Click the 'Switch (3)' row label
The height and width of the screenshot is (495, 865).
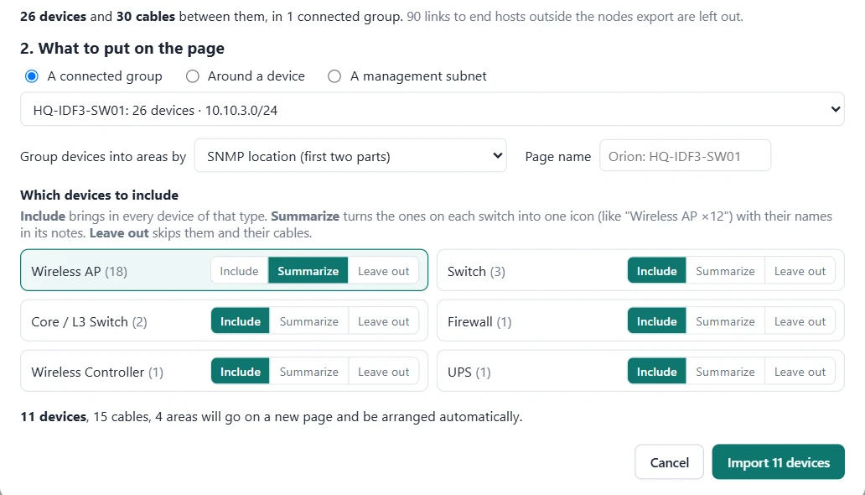476,271
